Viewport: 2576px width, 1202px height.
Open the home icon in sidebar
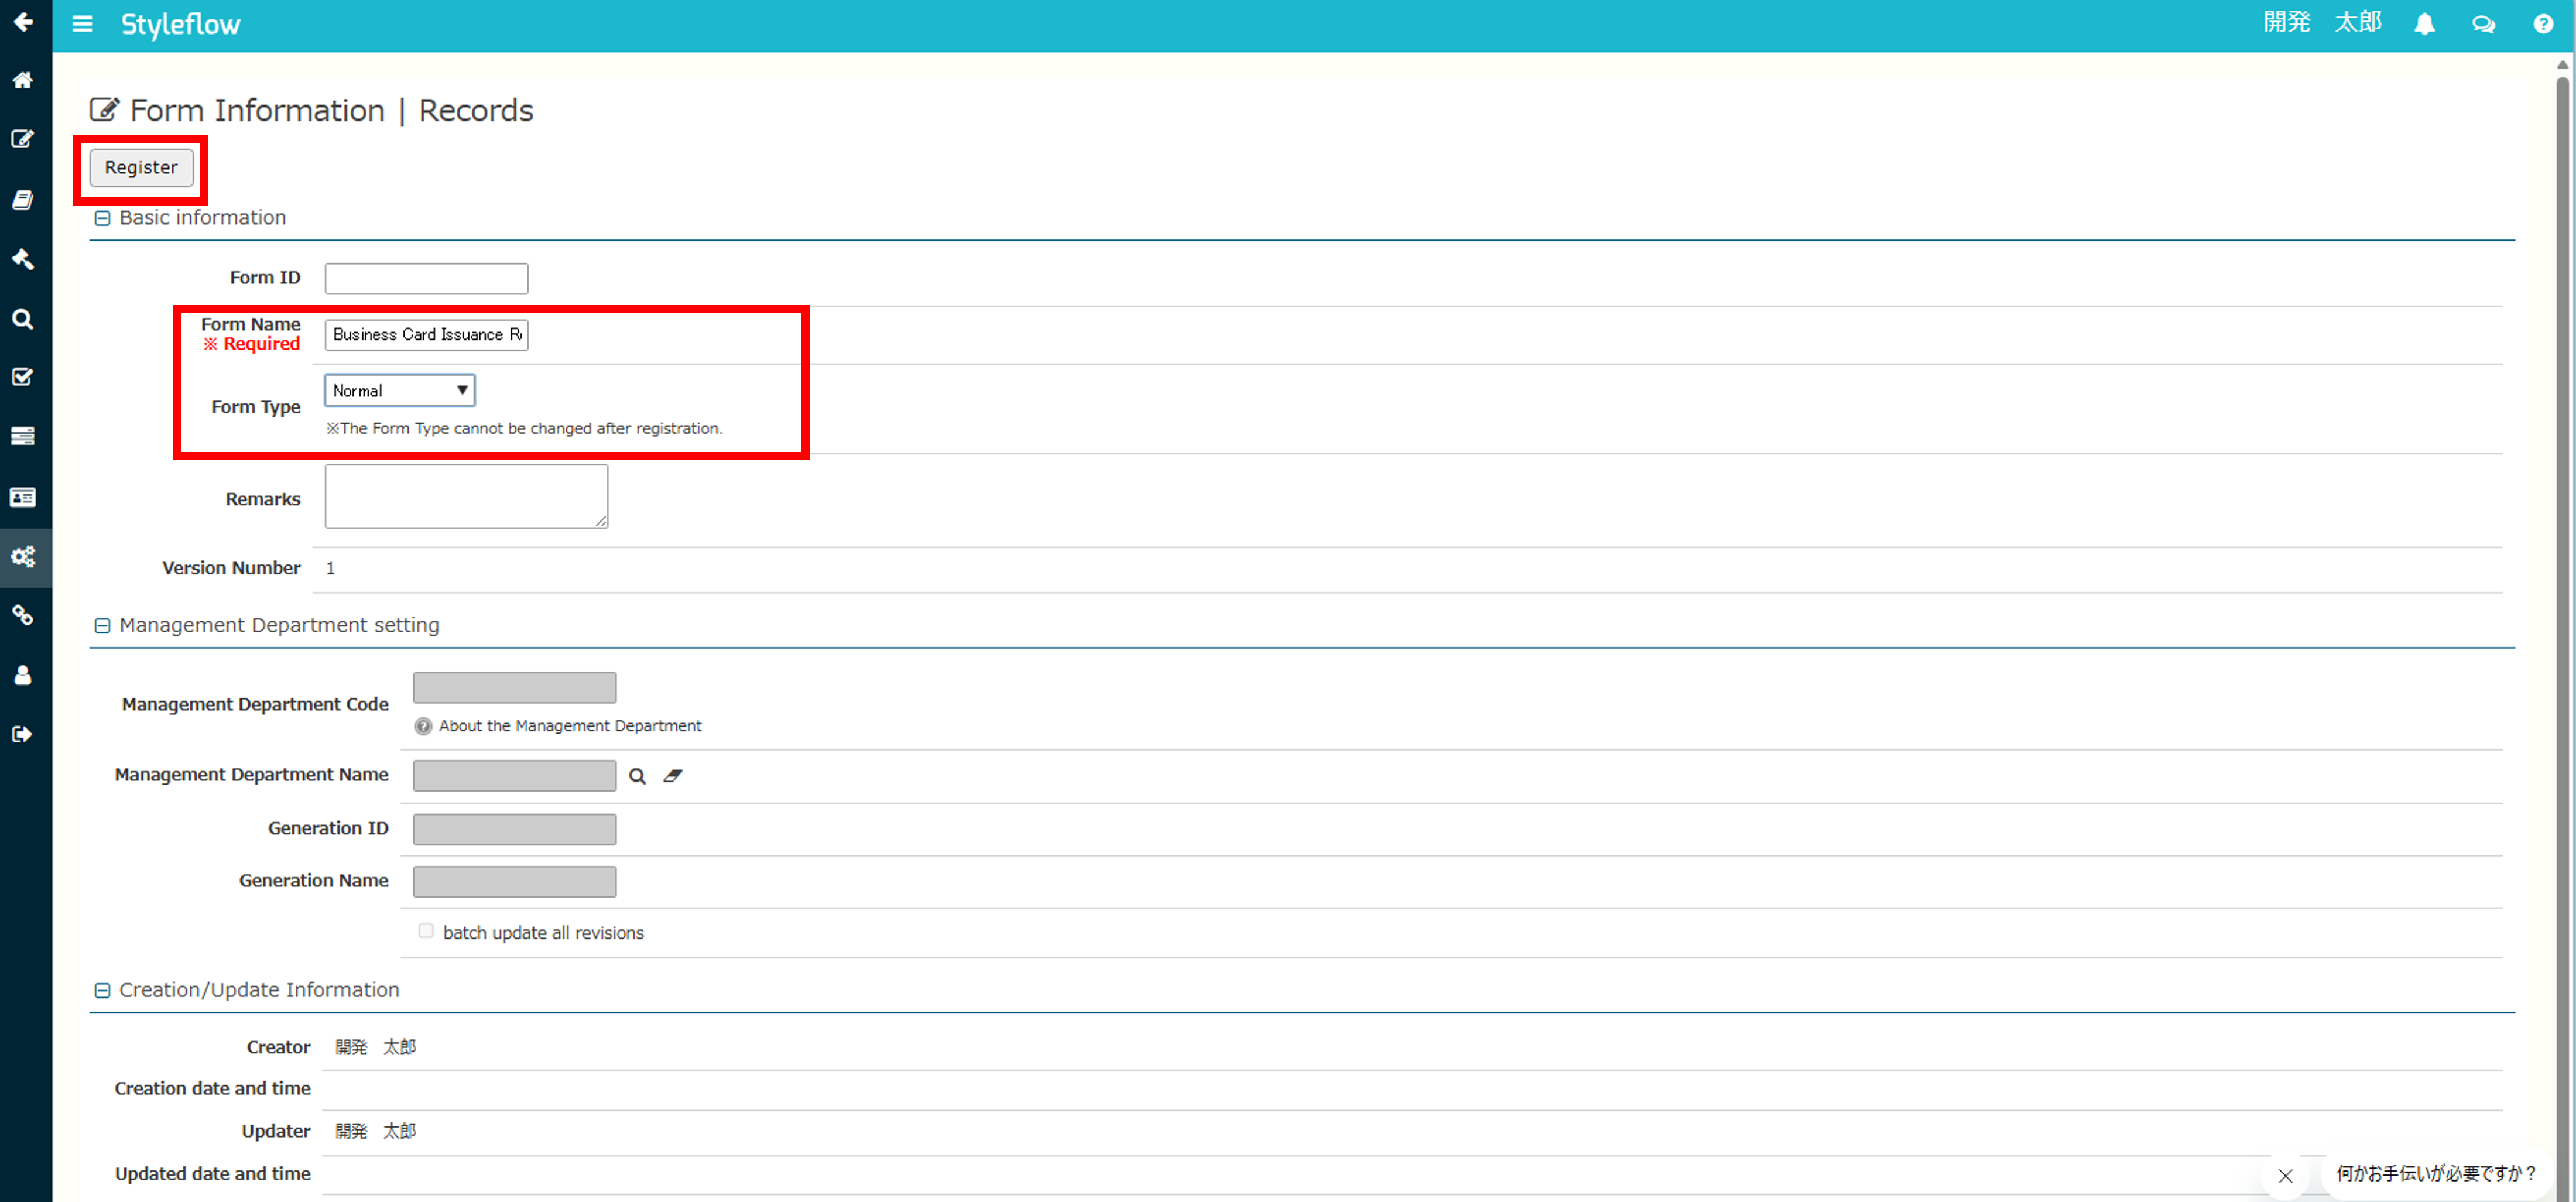pyautogui.click(x=23, y=80)
